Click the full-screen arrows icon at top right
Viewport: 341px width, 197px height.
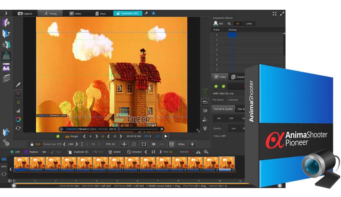275,14
